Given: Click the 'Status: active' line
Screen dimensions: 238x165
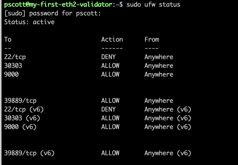Looking at the screenshot, I should [29, 22].
